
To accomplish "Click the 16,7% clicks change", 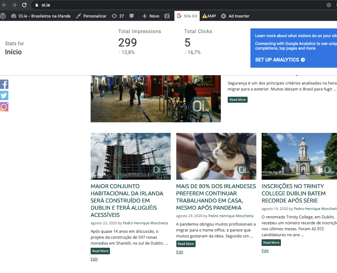I will click(192, 52).
